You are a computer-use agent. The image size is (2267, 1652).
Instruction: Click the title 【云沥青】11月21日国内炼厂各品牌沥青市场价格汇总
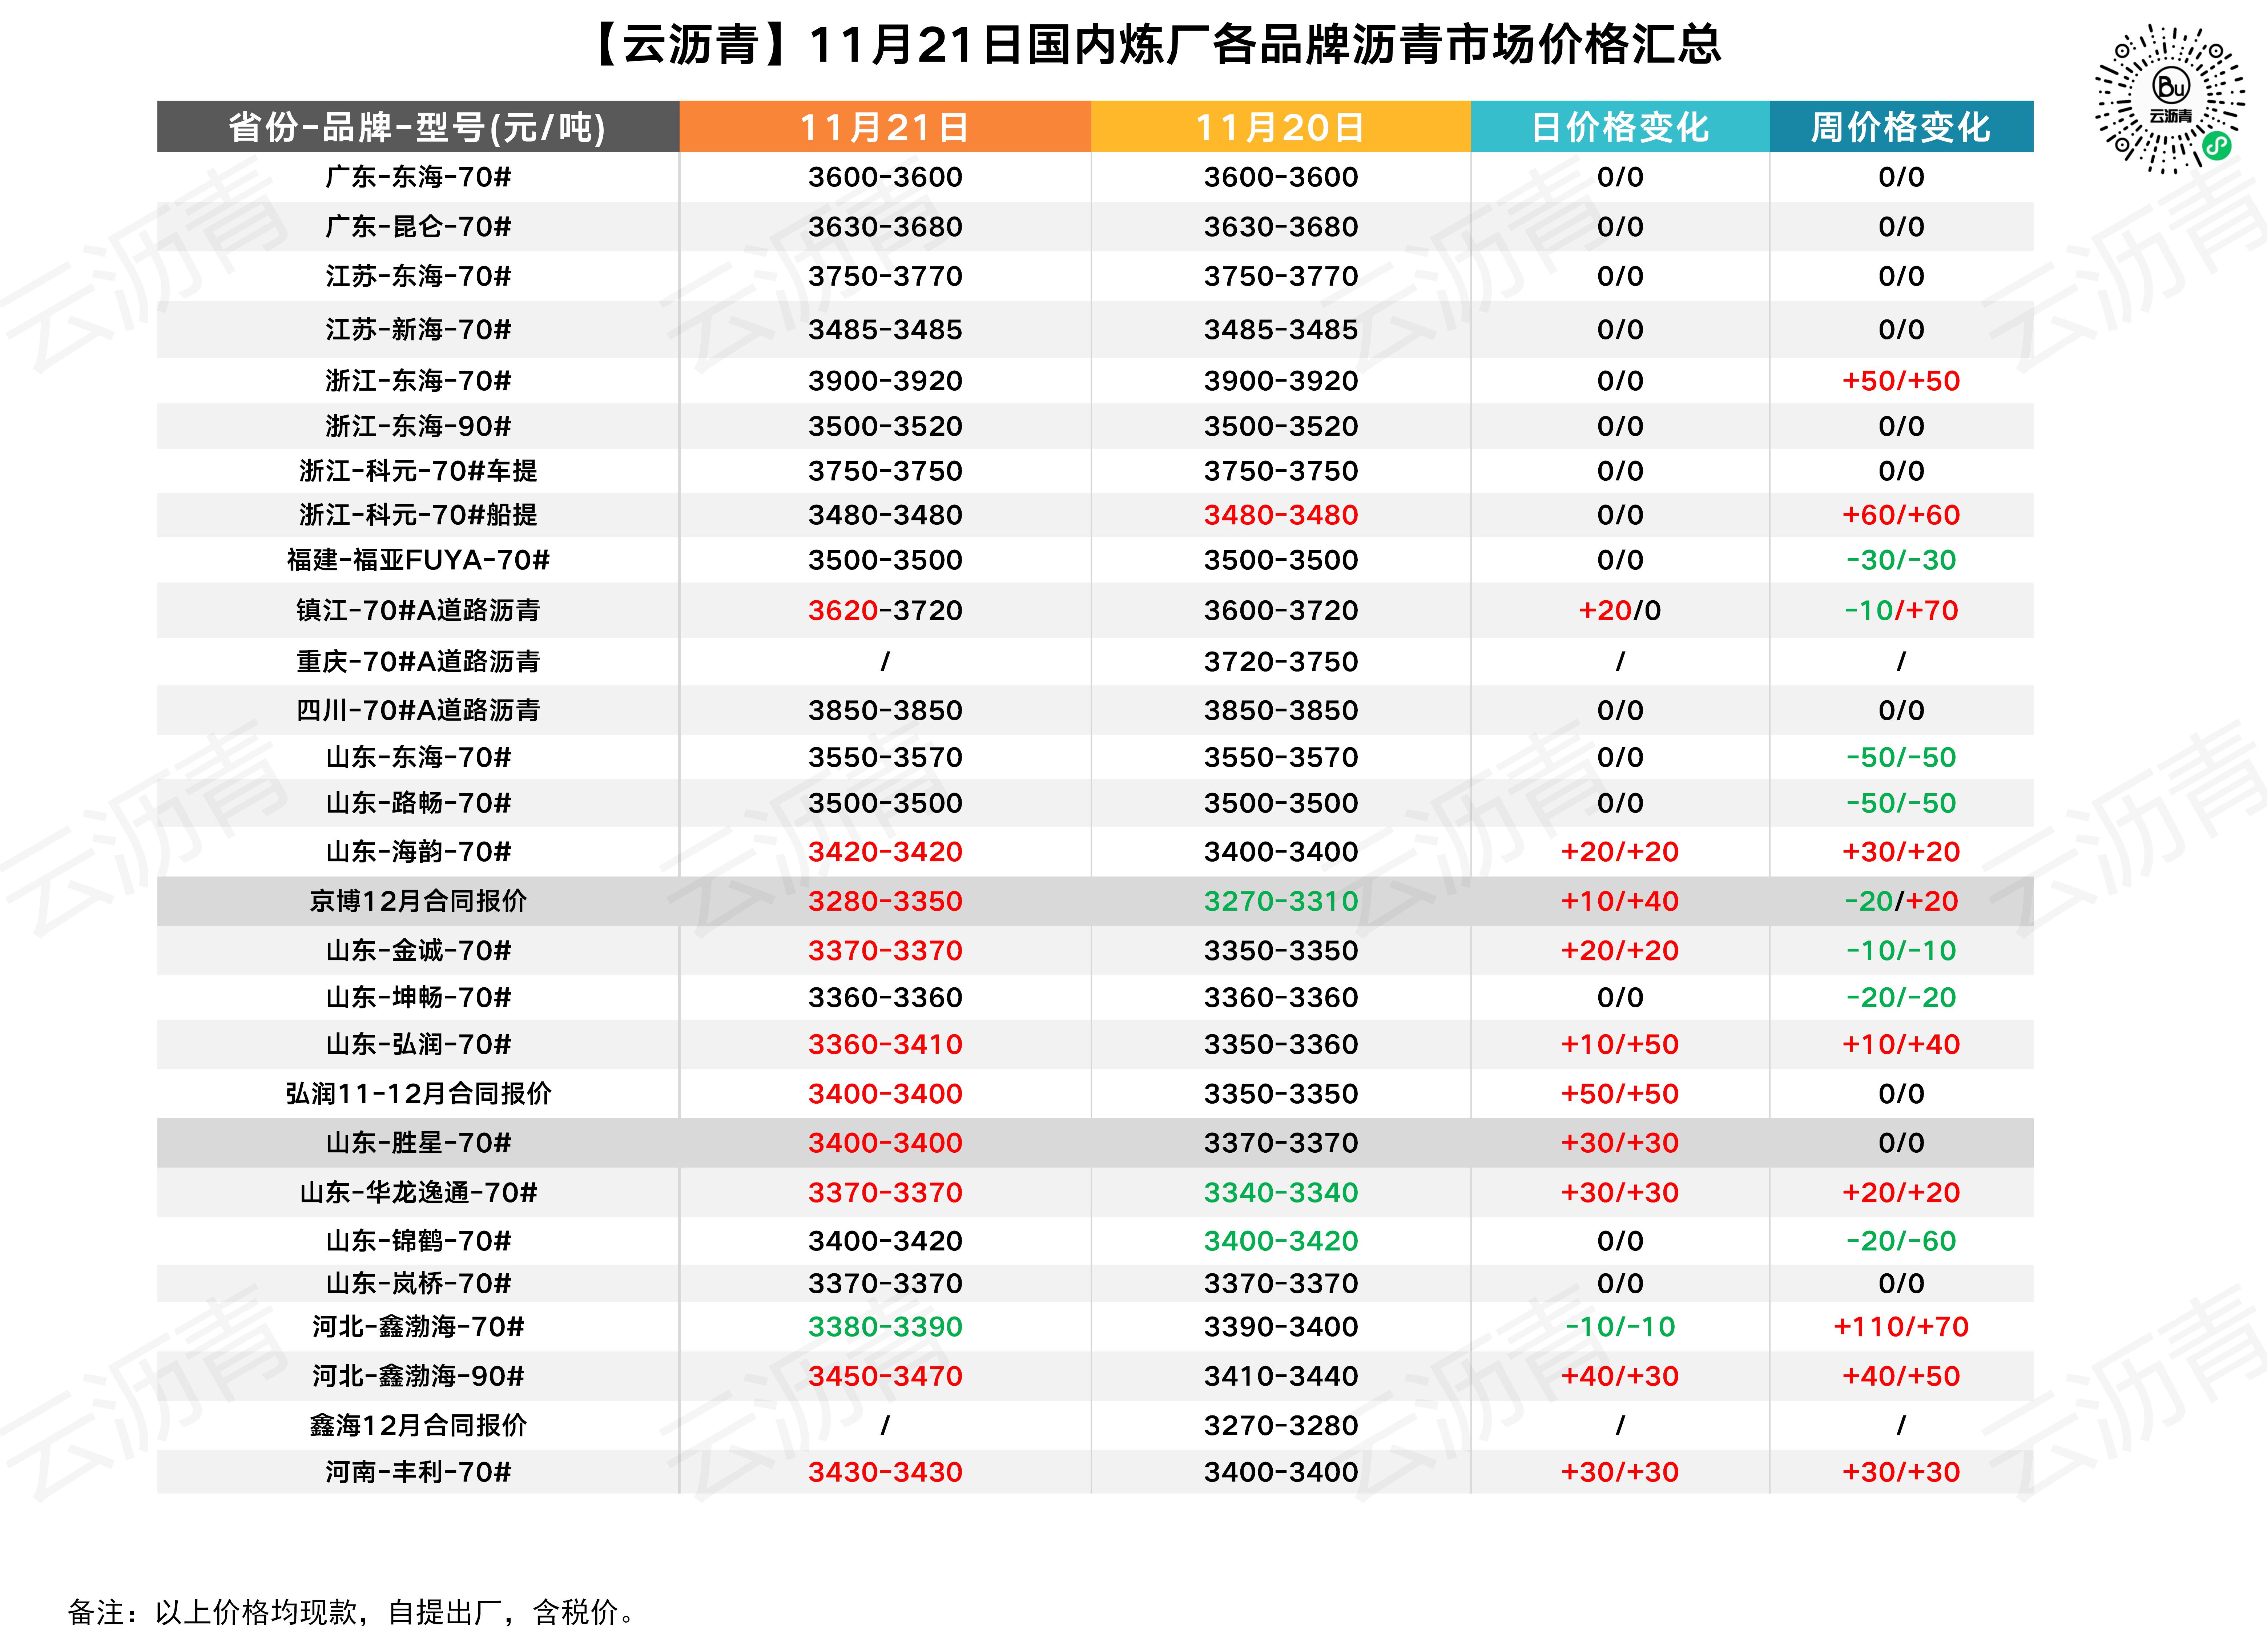coord(1153,45)
